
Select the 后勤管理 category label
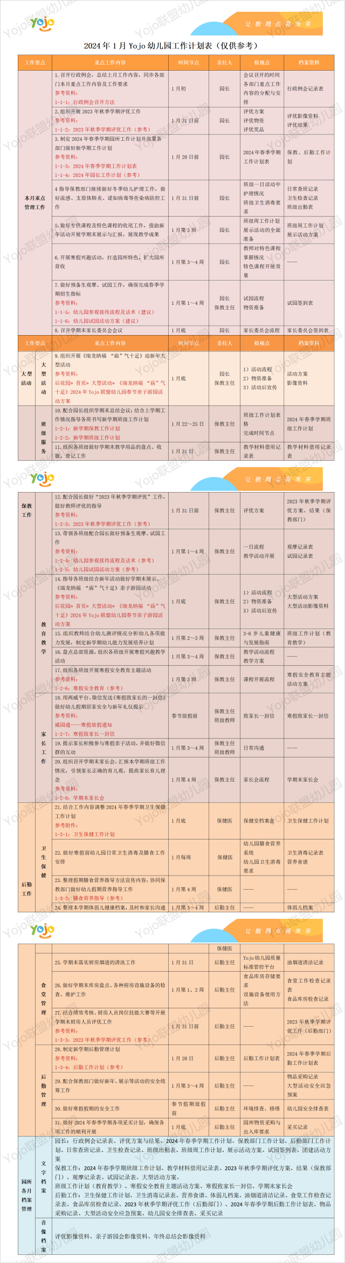tap(44, 1090)
